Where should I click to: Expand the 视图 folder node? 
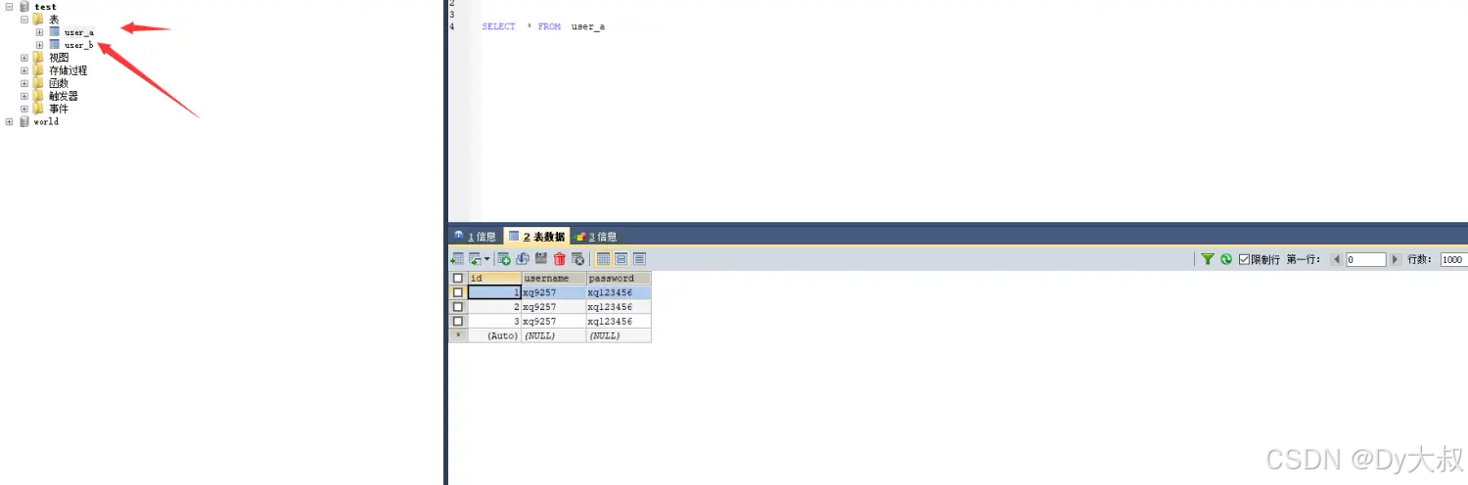pos(24,58)
